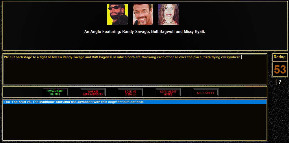Click Missy Hyatt's portrait photo
The image size is (289, 143).
(x=168, y=14)
